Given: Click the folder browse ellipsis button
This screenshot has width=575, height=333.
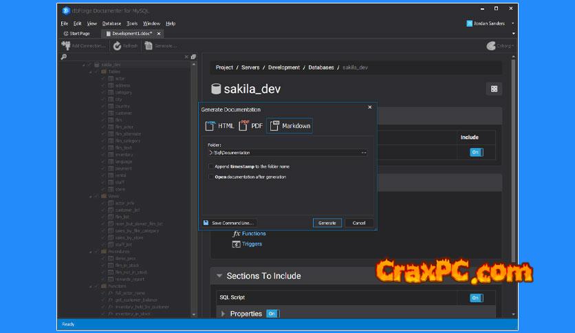Looking at the screenshot, I should coord(364,153).
